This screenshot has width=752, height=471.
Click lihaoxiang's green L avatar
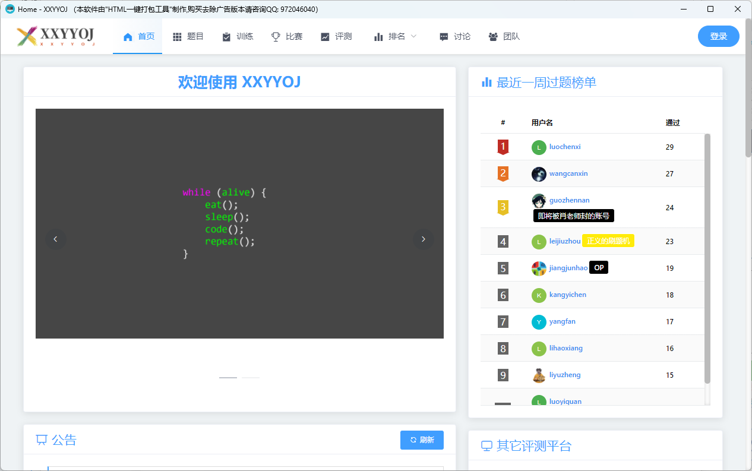point(539,349)
